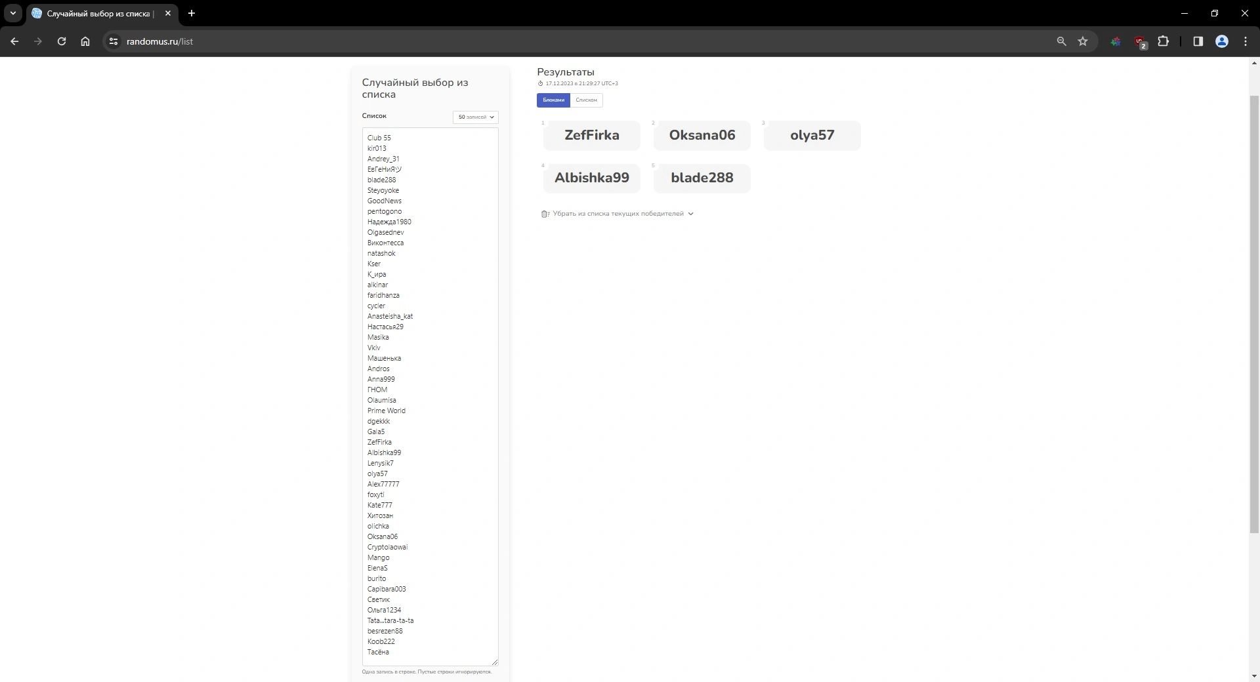Open the red extension with badge 2
Image resolution: width=1260 pixels, height=682 pixels.
(x=1140, y=42)
